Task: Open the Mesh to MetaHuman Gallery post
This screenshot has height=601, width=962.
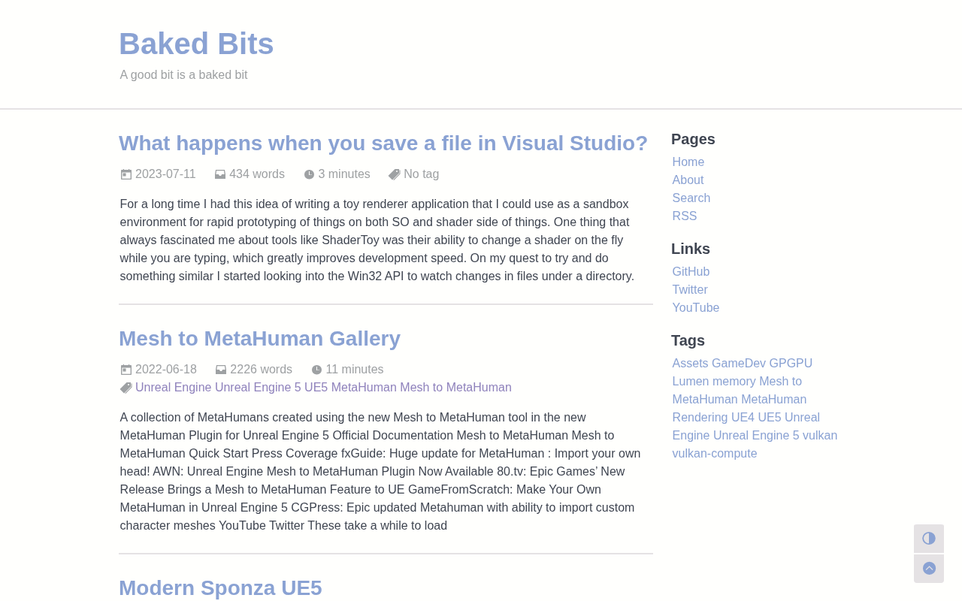Action: [259, 339]
